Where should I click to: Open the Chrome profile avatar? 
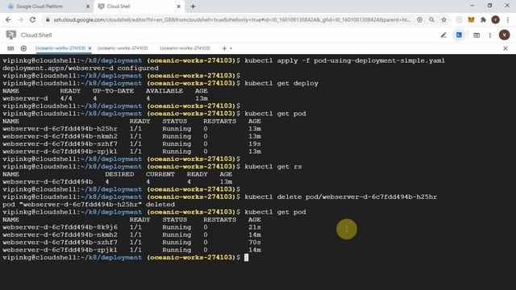[495, 19]
